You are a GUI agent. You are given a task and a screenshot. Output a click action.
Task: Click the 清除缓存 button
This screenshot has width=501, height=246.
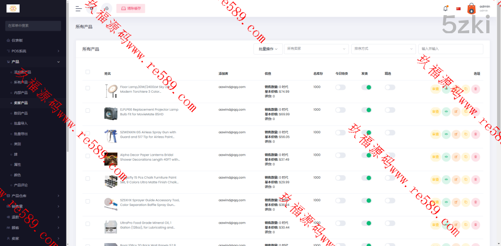[131, 8]
